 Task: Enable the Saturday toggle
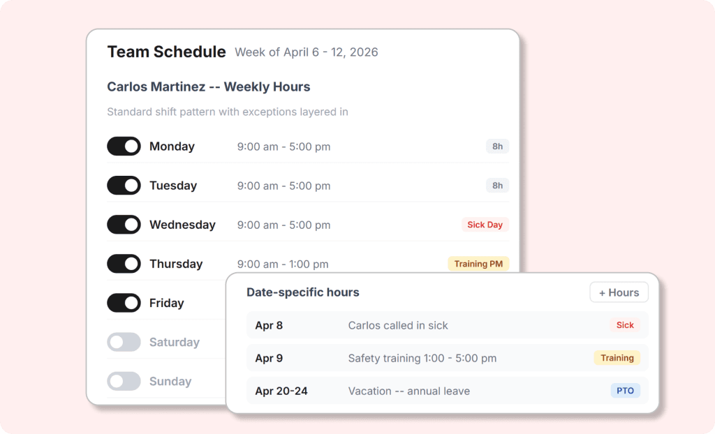click(x=124, y=342)
